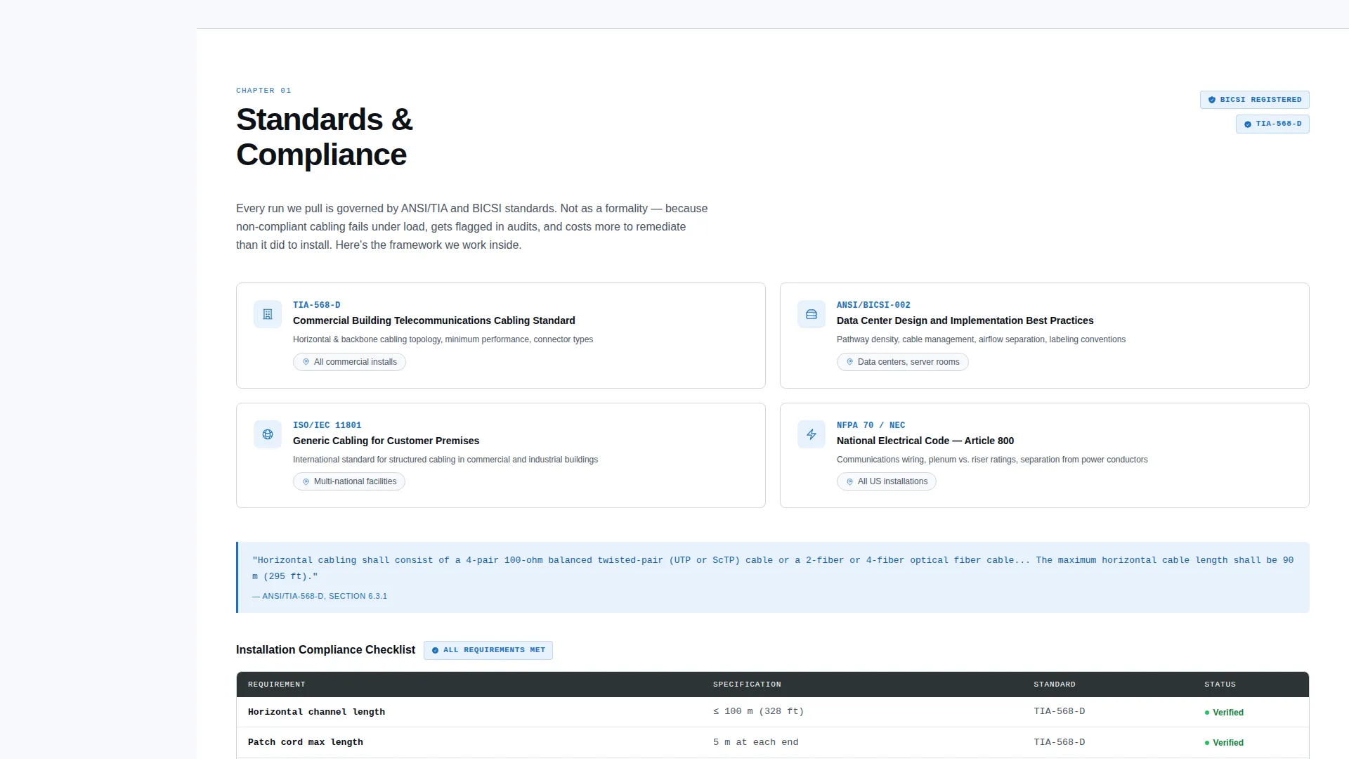This screenshot has height=759, width=1349.
Task: Click pin icon in All US installations tag
Action: tap(849, 481)
